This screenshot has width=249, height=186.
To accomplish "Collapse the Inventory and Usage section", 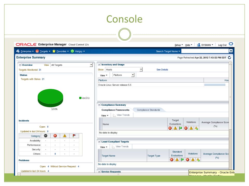I will click(x=99, y=64).
